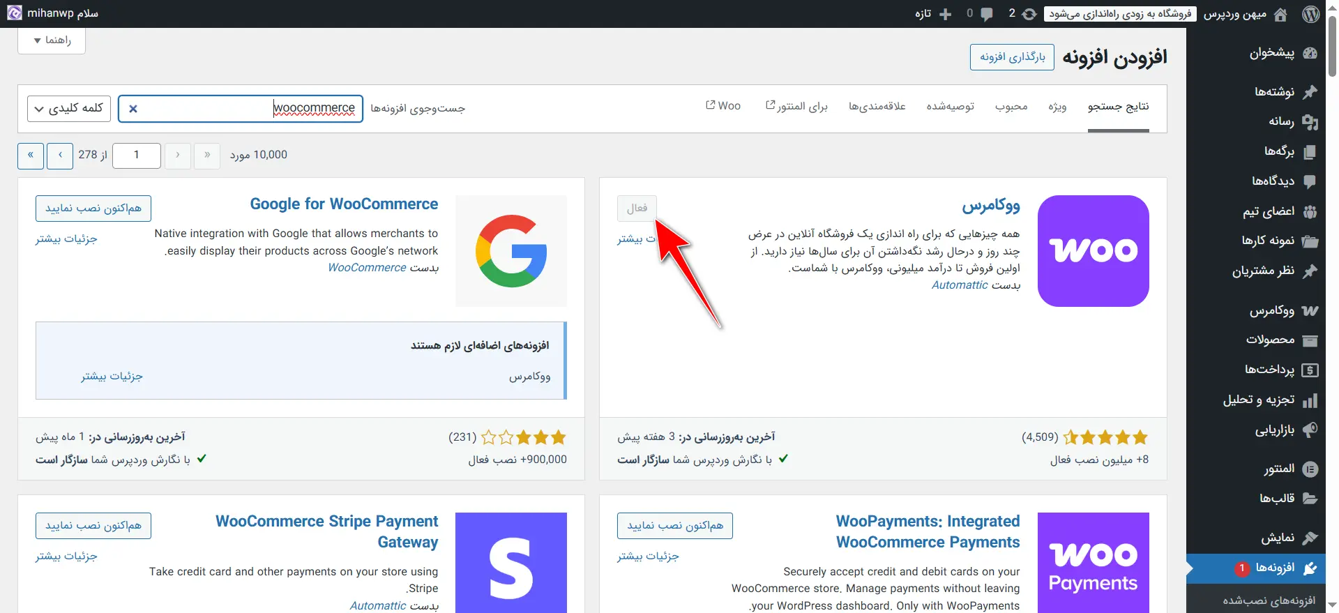Install the WooPayments plugin now

tap(675, 526)
